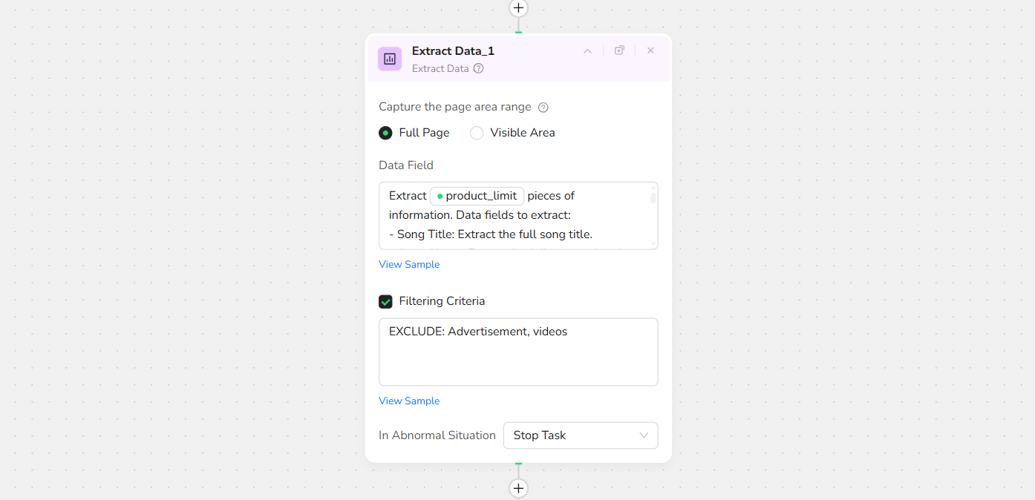Click the plus button below the node
This screenshot has width=1035, height=500.
click(518, 488)
